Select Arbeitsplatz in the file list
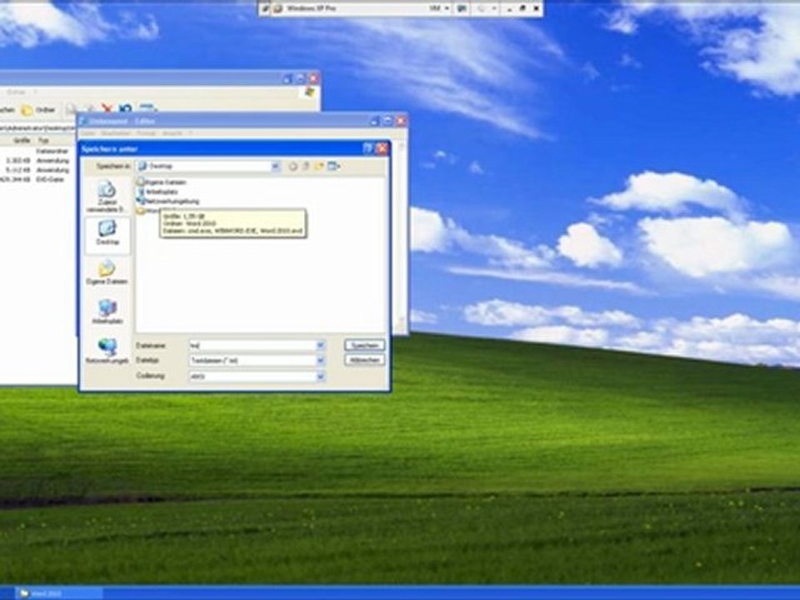Screen dimensions: 800x600 [x=158, y=192]
